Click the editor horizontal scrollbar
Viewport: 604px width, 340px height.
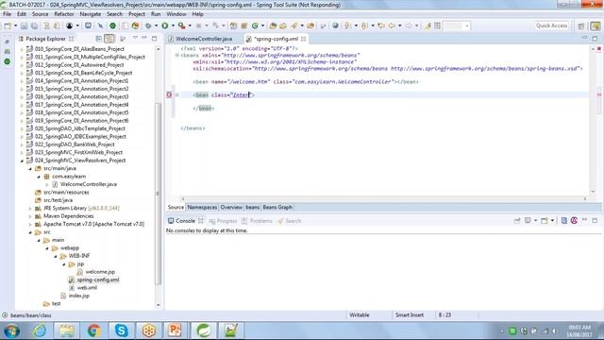(x=384, y=199)
